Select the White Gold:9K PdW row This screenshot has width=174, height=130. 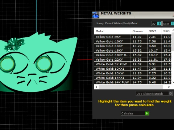click(133, 64)
